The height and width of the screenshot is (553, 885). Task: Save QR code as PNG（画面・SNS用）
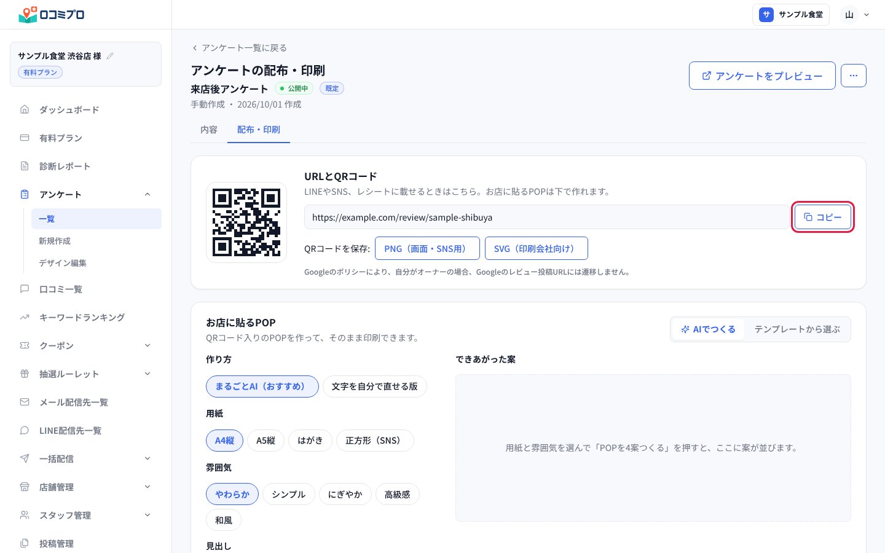(x=427, y=248)
